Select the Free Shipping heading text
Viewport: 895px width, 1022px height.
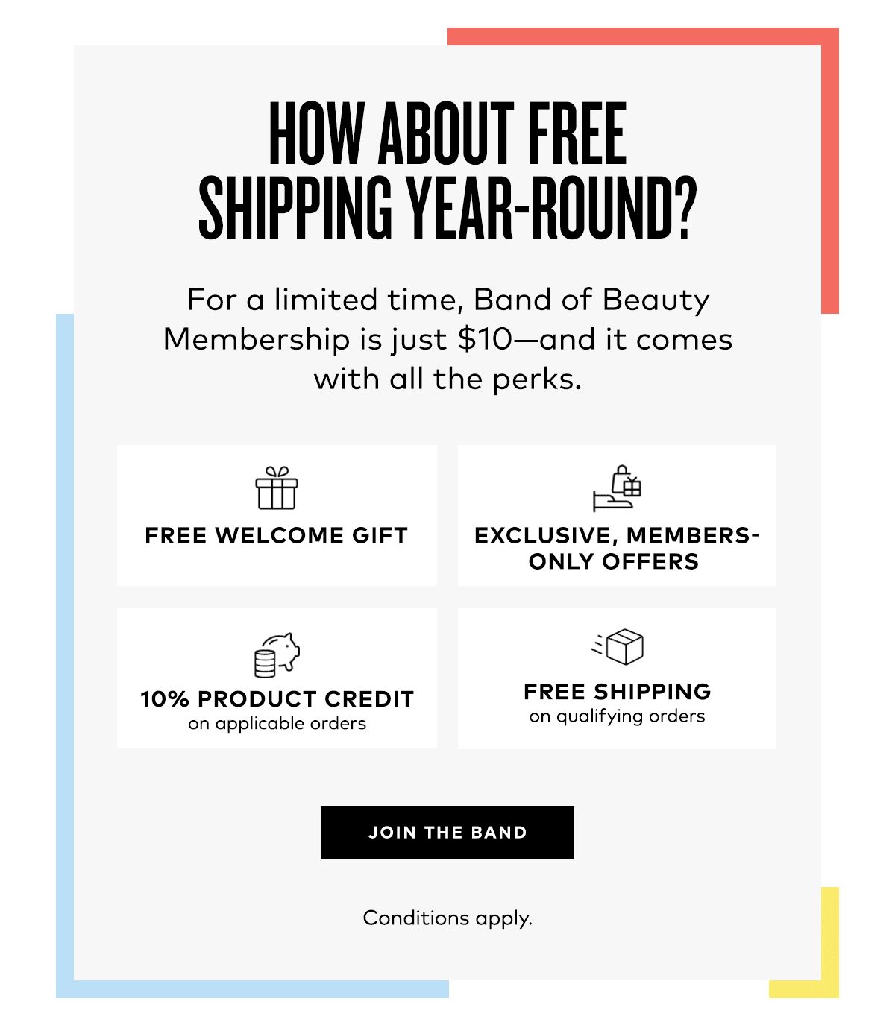pos(618,692)
